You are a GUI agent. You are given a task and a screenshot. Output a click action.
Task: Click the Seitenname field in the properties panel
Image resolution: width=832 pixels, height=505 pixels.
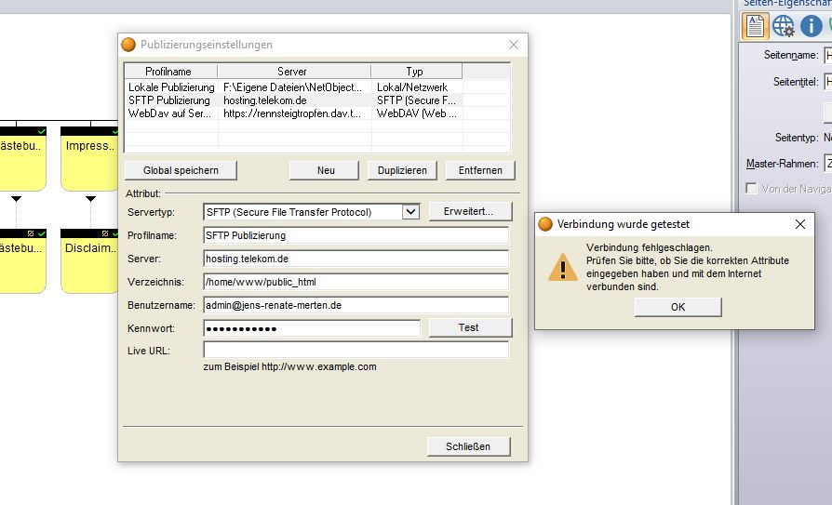(827, 55)
